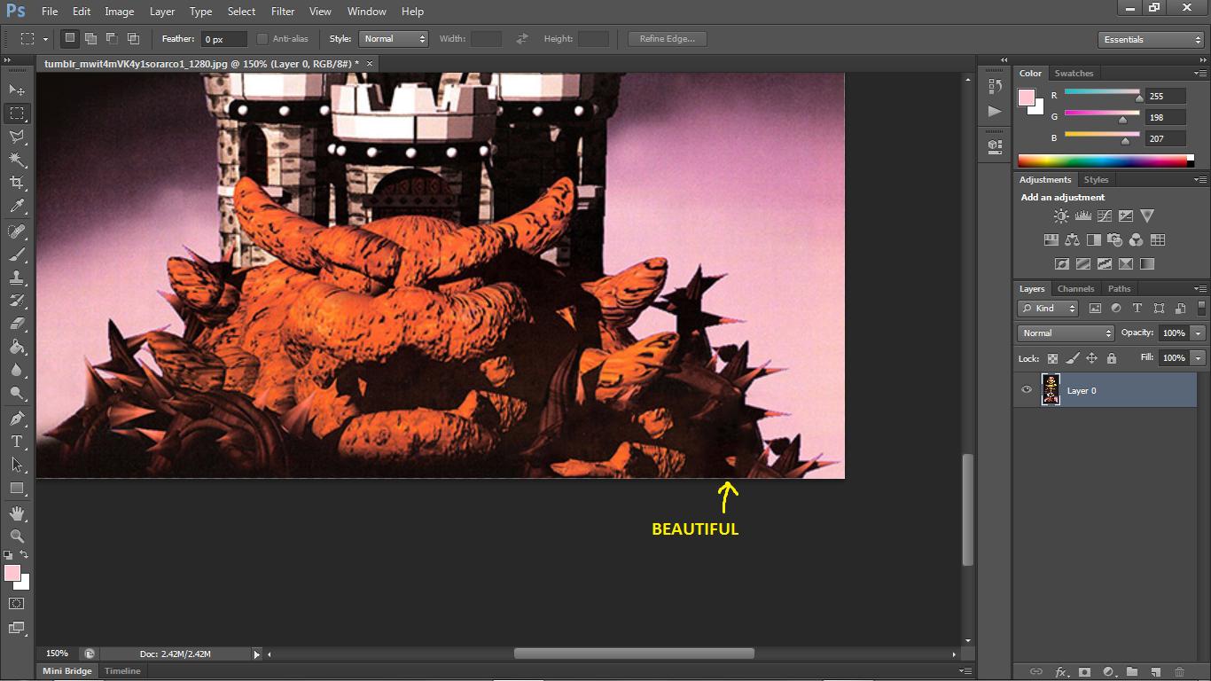This screenshot has width=1211, height=681.
Task: Add a Color Balance adjustment
Action: point(1072,239)
